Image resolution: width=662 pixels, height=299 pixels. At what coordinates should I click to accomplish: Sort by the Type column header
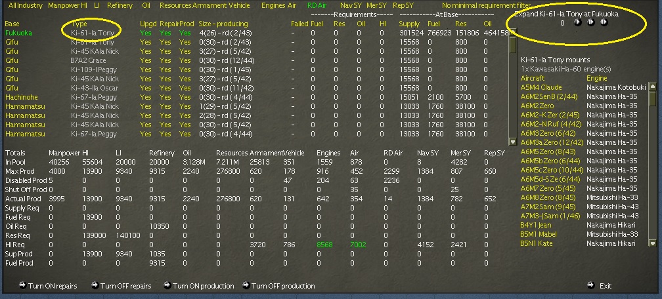pos(79,24)
